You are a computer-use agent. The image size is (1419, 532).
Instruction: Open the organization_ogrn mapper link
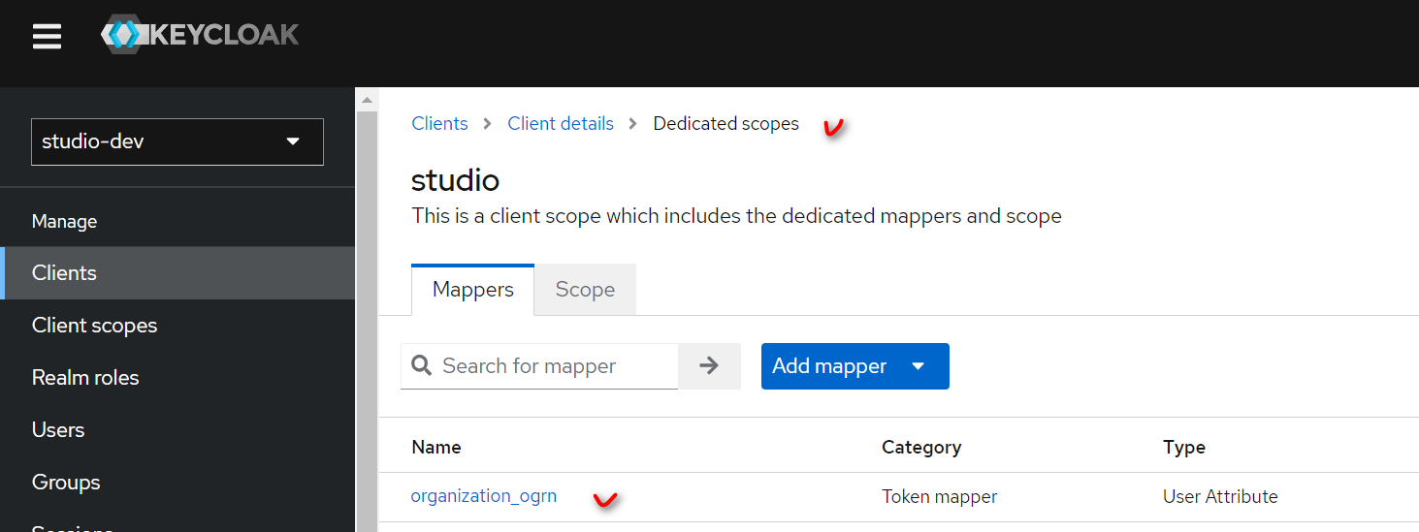tap(483, 496)
